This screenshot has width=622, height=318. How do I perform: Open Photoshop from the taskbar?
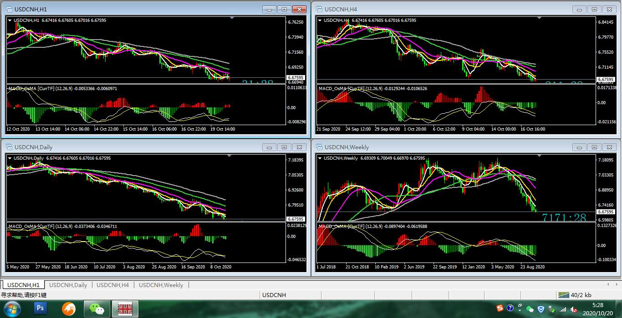[41, 309]
